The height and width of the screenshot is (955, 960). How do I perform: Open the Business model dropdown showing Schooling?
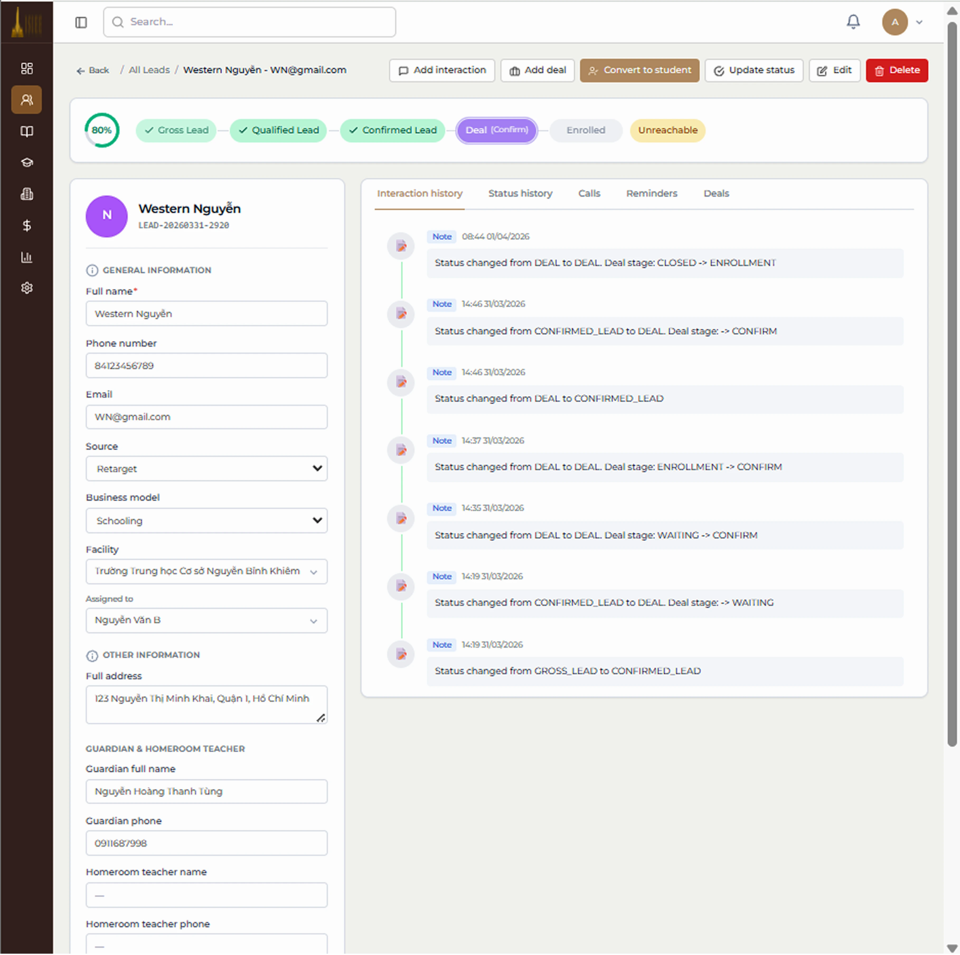coord(207,521)
